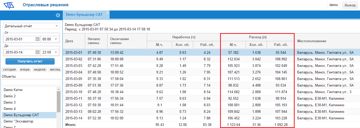The width and height of the screenshot is (360, 128).
Task: Select the row dated 2015-03-14
Action: tap(211, 118)
